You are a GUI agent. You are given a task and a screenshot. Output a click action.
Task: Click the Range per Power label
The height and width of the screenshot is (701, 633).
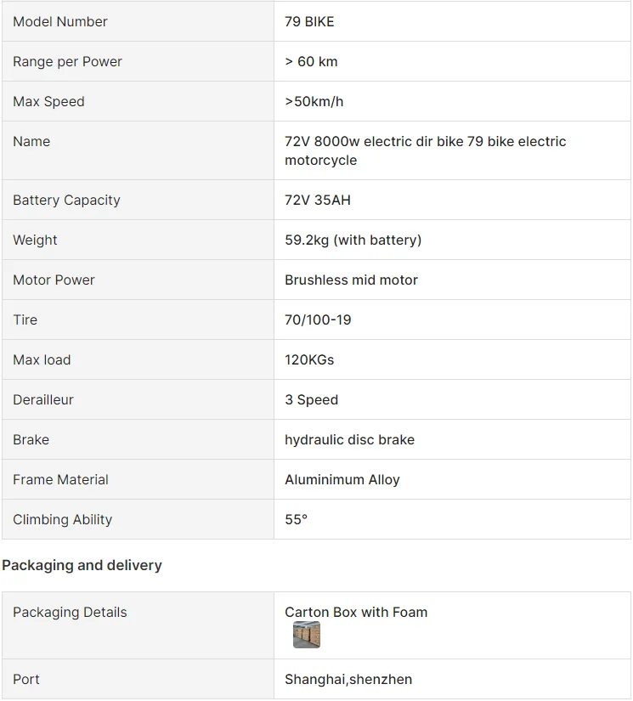67,62
